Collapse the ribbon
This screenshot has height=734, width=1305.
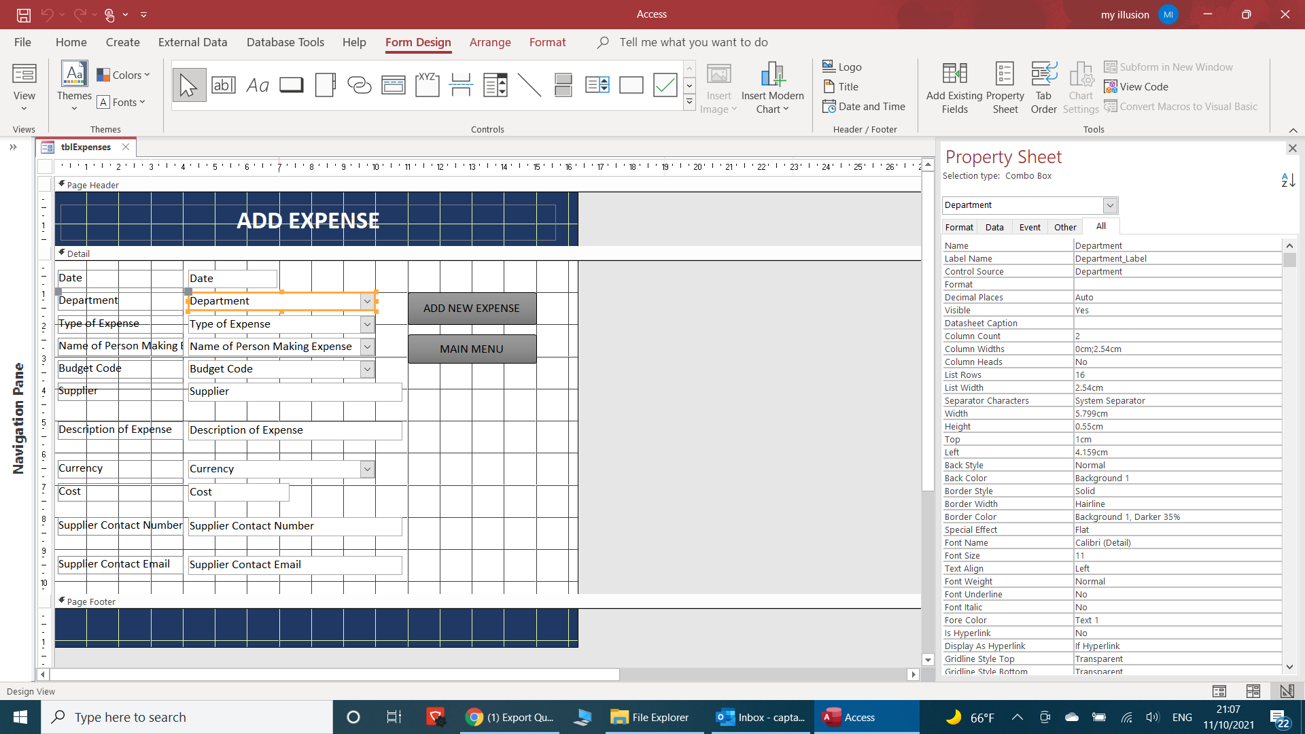click(x=1293, y=130)
